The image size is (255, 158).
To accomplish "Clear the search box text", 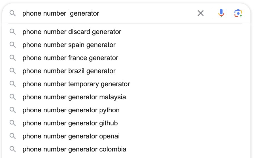I will 201,13.
